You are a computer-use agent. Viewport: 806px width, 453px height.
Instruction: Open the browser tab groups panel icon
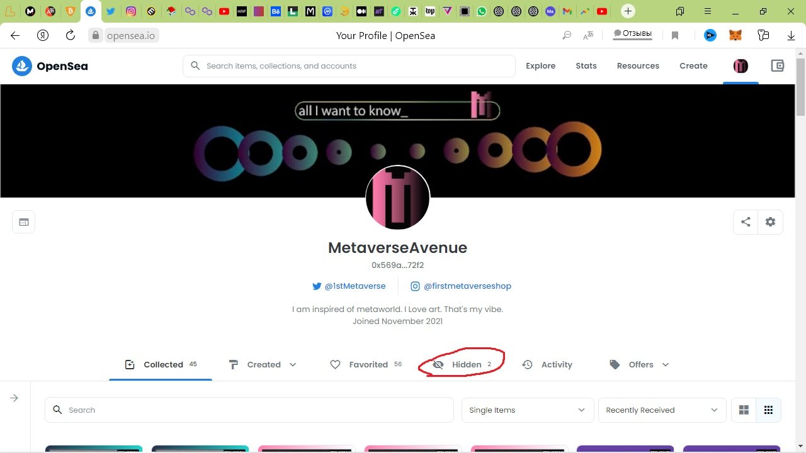click(680, 11)
